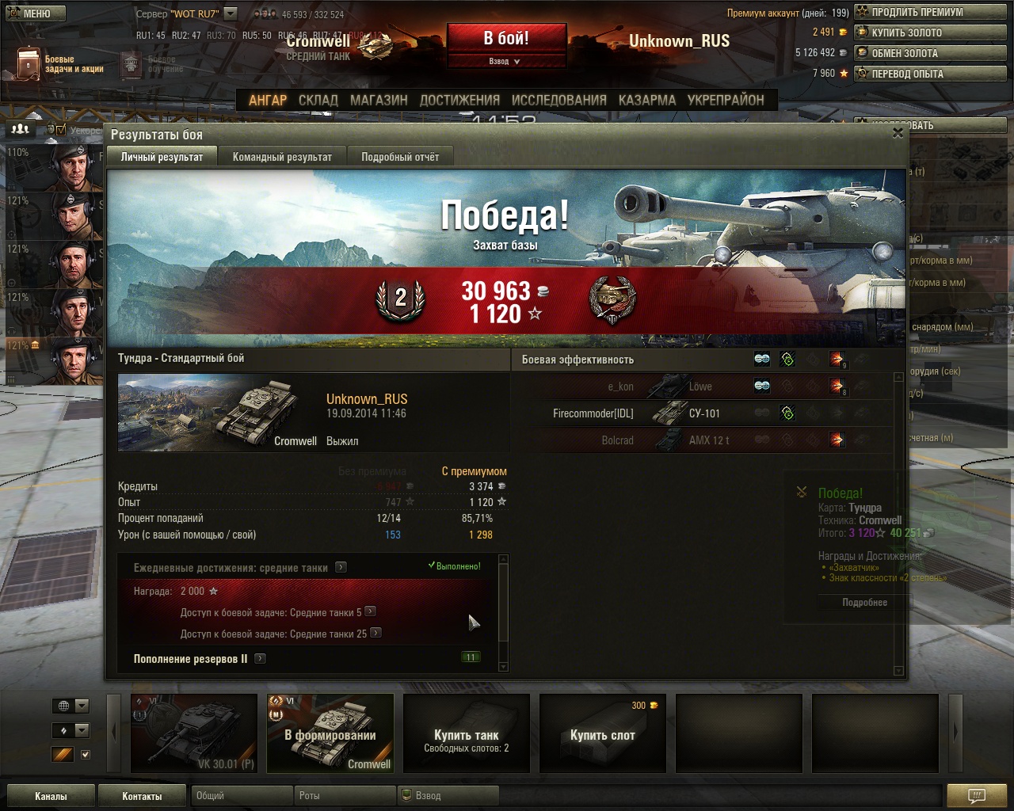Click the В бой! button

click(506, 38)
